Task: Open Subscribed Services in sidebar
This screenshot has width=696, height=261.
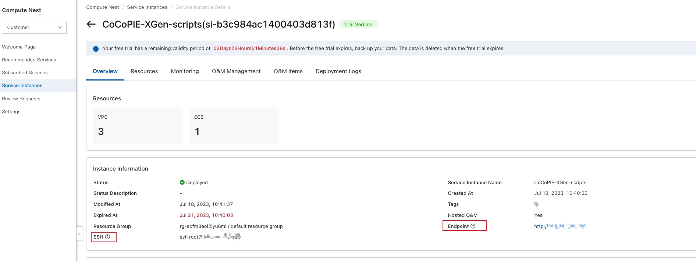Action: click(25, 72)
